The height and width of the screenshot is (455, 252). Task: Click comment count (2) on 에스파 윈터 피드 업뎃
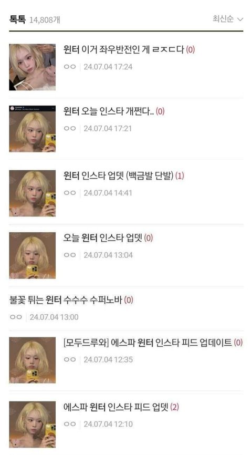[x=175, y=407]
